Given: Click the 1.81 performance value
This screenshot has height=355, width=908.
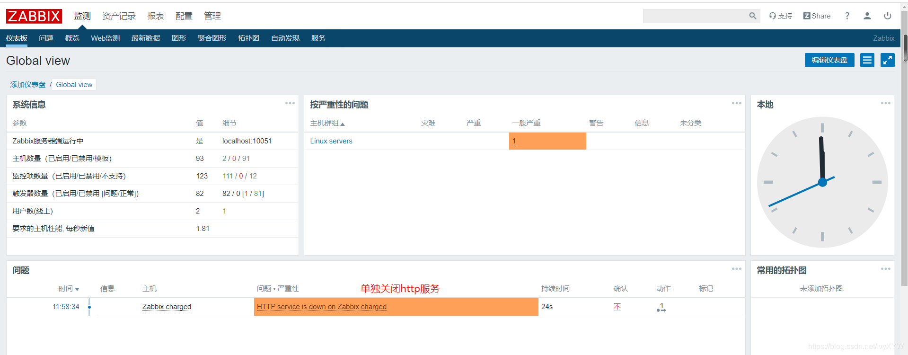Looking at the screenshot, I should [203, 229].
